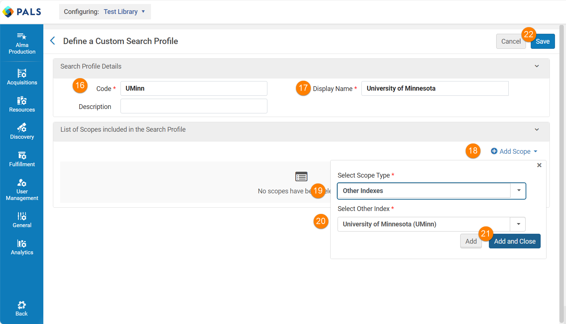Viewport: 566px width, 324px height.
Task: Open the Acquisitions configuration menu
Action: pos(22,77)
